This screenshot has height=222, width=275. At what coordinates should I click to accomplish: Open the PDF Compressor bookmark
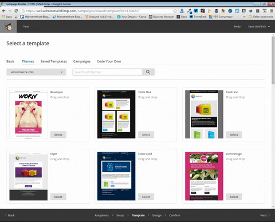tap(221, 17)
